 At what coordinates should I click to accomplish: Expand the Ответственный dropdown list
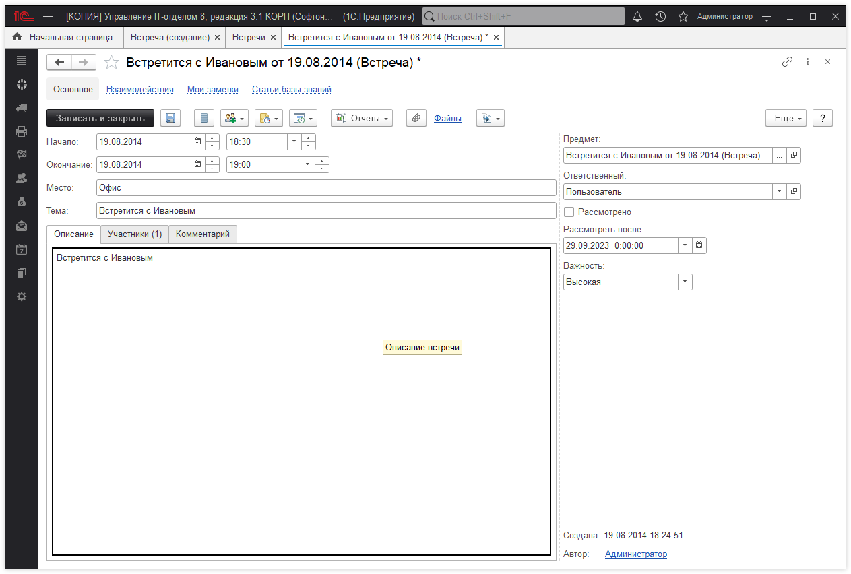point(779,191)
